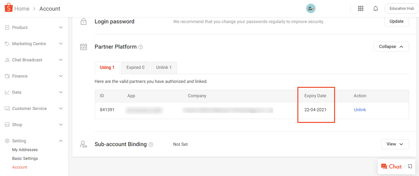
Task: Open the Education Hub
Action: [402, 9]
